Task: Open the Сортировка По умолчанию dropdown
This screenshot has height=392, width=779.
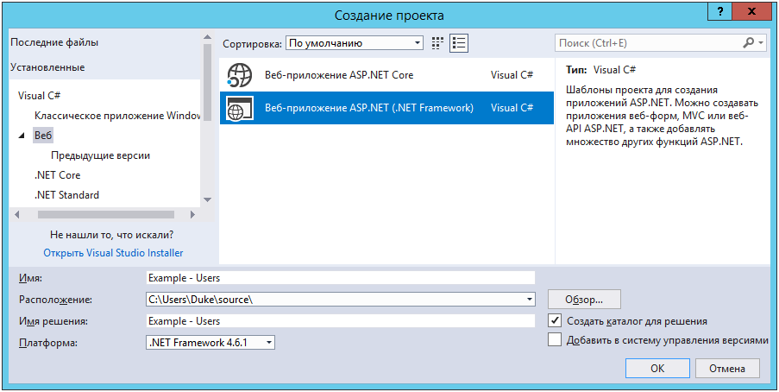Action: point(355,43)
